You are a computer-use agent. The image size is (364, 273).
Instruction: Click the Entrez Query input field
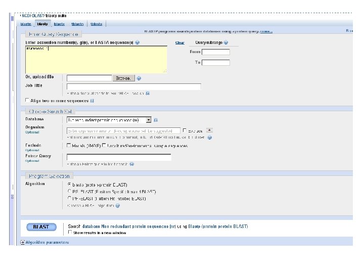[119, 157]
